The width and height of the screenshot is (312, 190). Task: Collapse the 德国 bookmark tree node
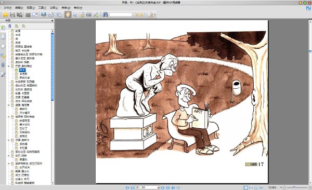click(x=9, y=105)
